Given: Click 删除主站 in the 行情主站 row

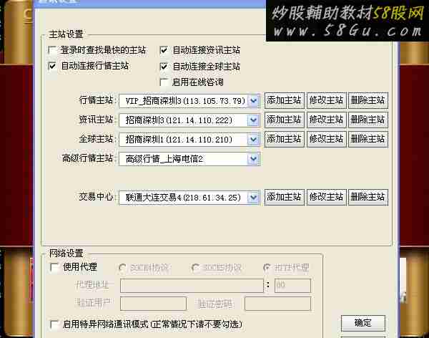Looking at the screenshot, I should [368, 100].
